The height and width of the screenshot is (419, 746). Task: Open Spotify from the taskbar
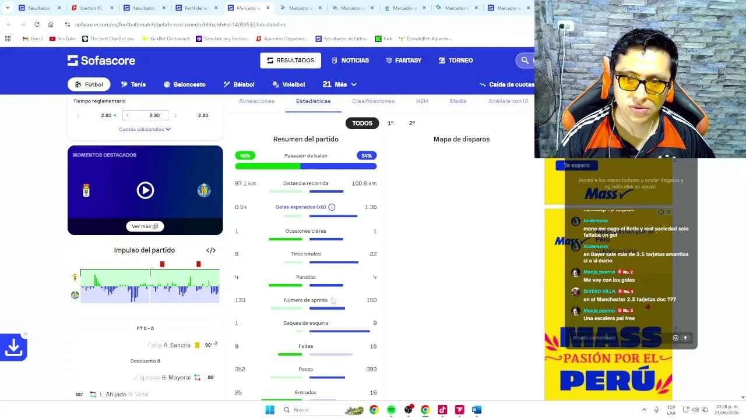coord(391,410)
